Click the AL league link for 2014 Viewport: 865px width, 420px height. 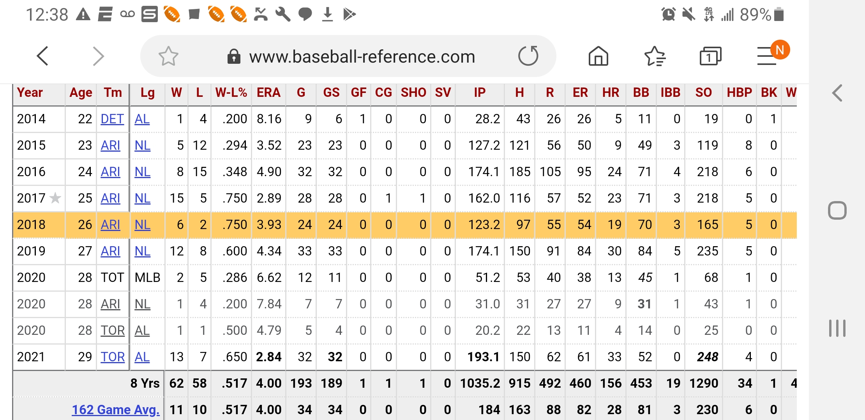click(142, 119)
